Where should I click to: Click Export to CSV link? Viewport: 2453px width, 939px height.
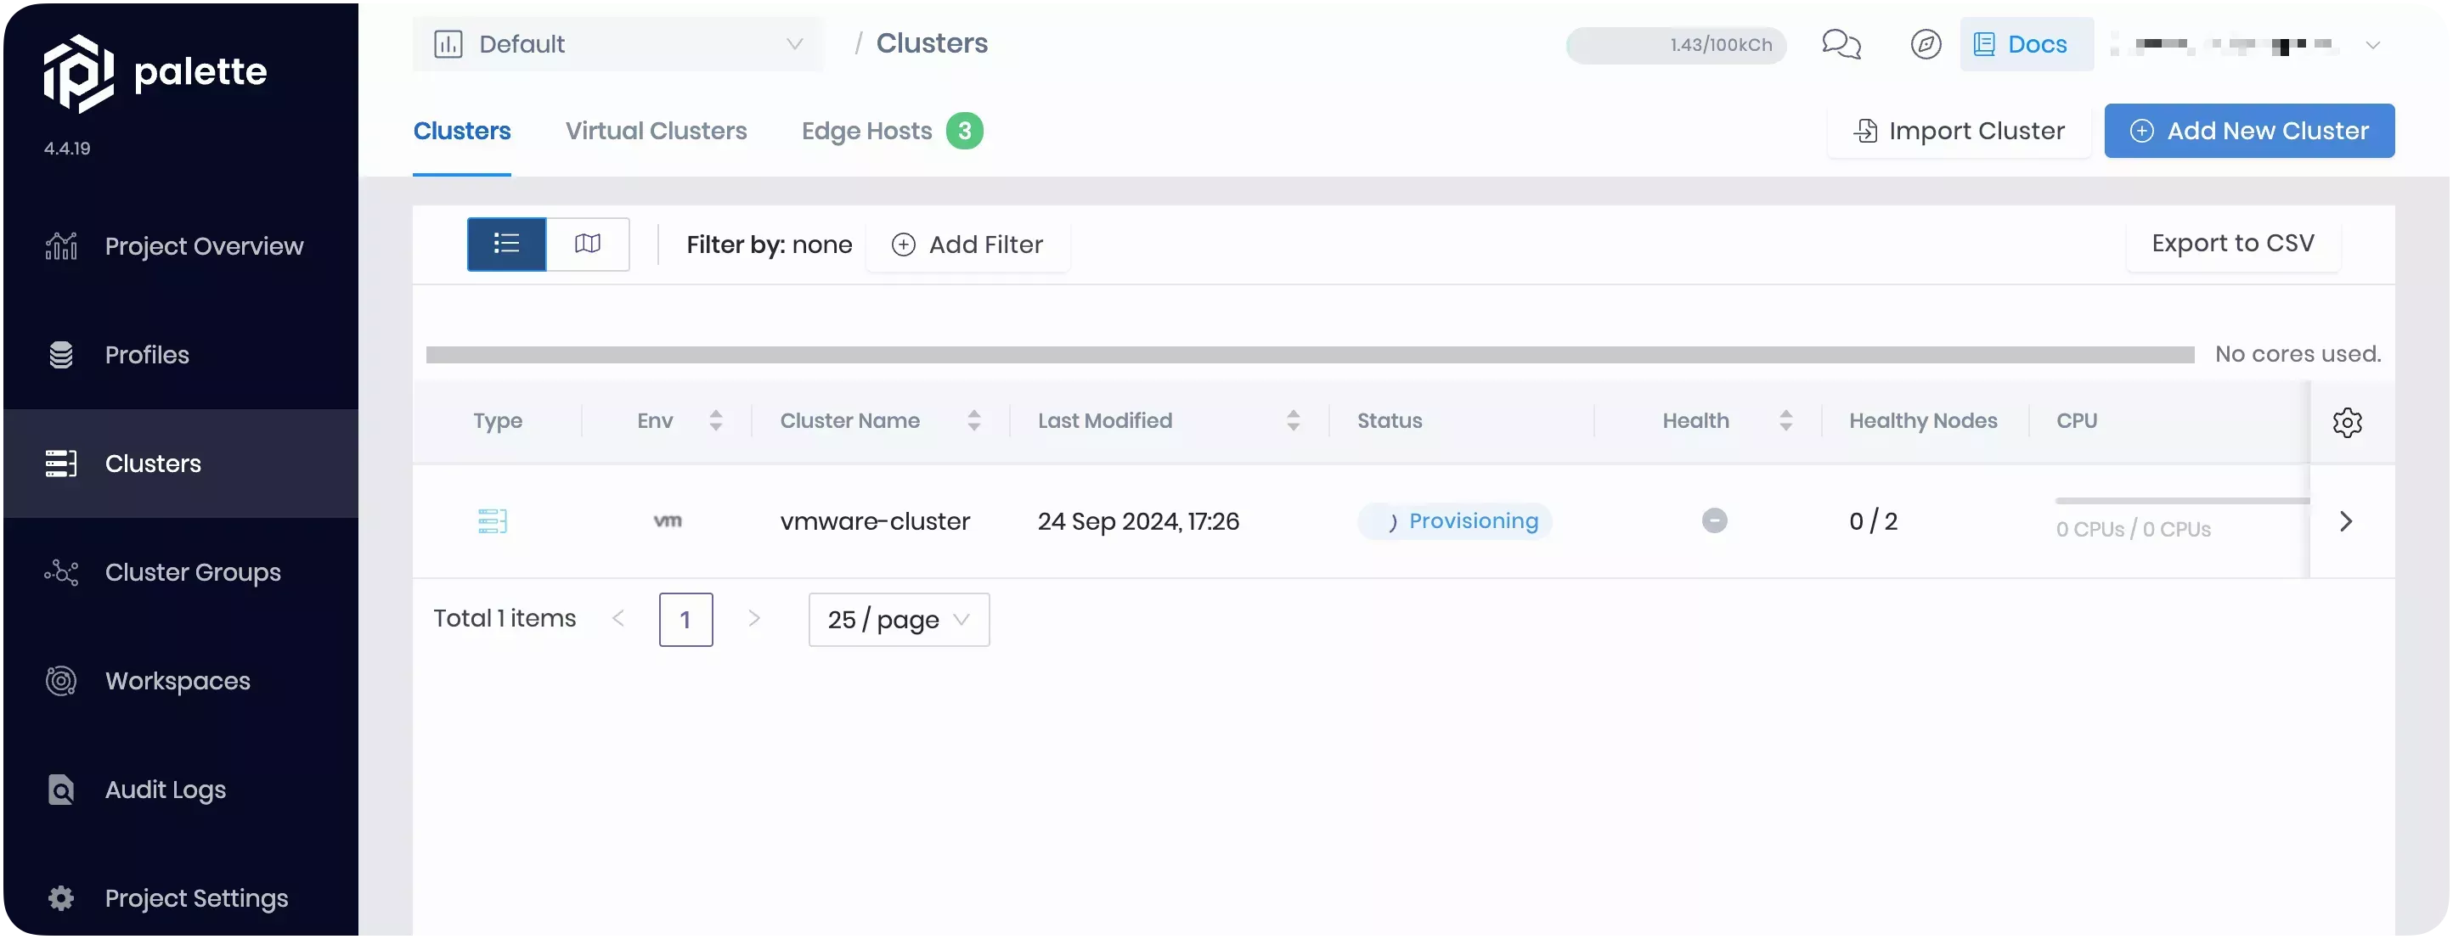pyautogui.click(x=2232, y=245)
